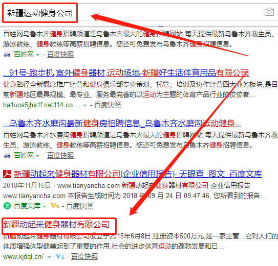Viewport: 278px width, 266px height.
Task: Open 天眼查 企业信用报告 百度文库 result
Action: click(x=138, y=174)
